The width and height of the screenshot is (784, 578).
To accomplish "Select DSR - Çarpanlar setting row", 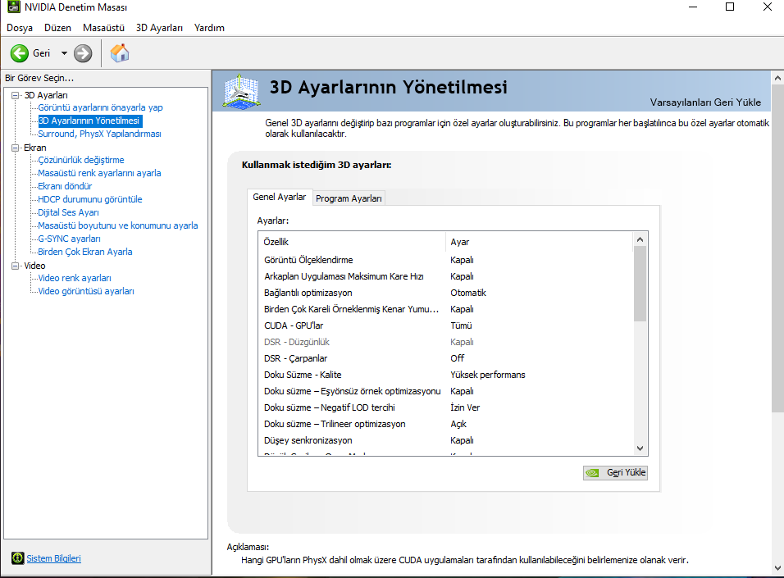I will point(445,358).
